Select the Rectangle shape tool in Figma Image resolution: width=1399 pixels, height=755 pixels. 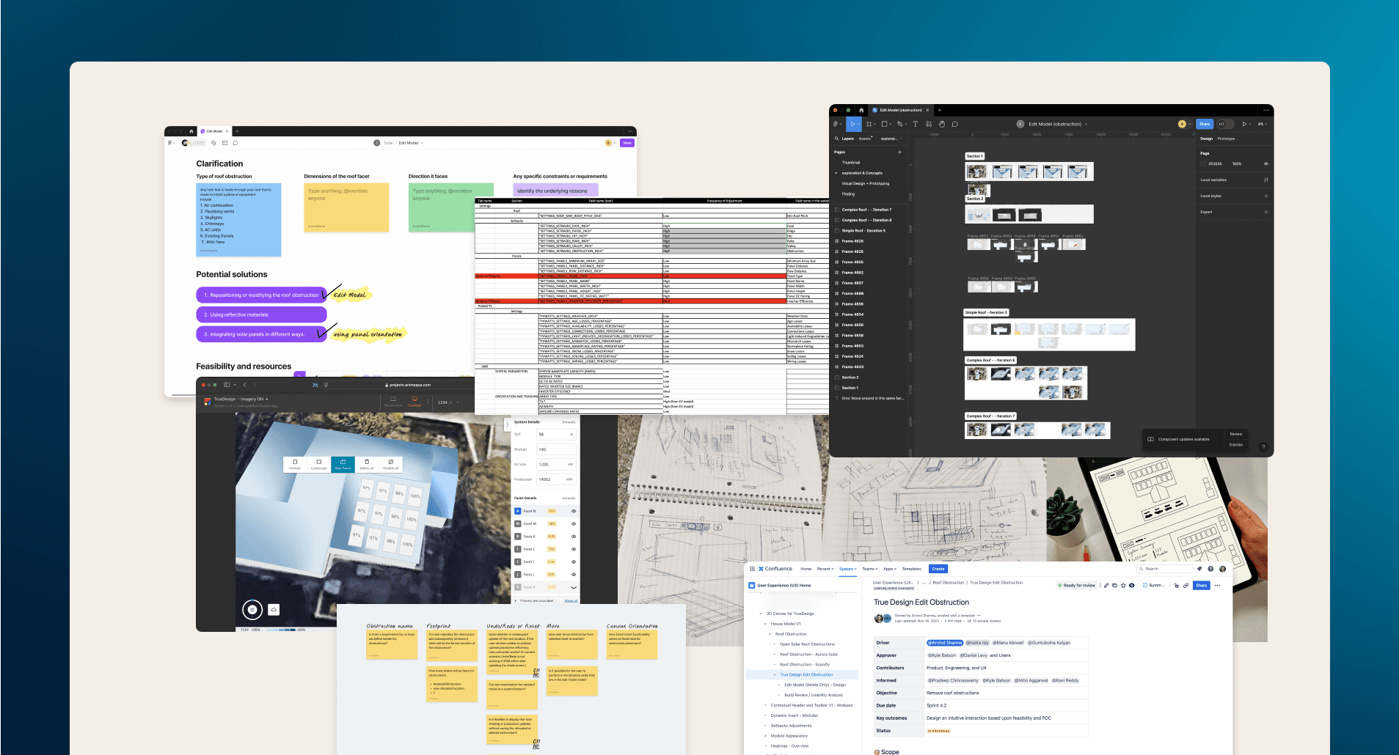point(884,124)
